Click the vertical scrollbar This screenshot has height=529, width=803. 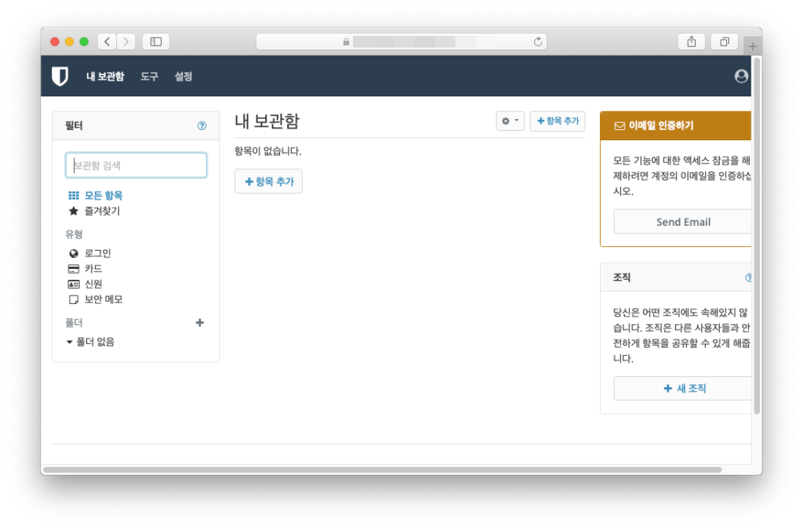click(x=757, y=235)
